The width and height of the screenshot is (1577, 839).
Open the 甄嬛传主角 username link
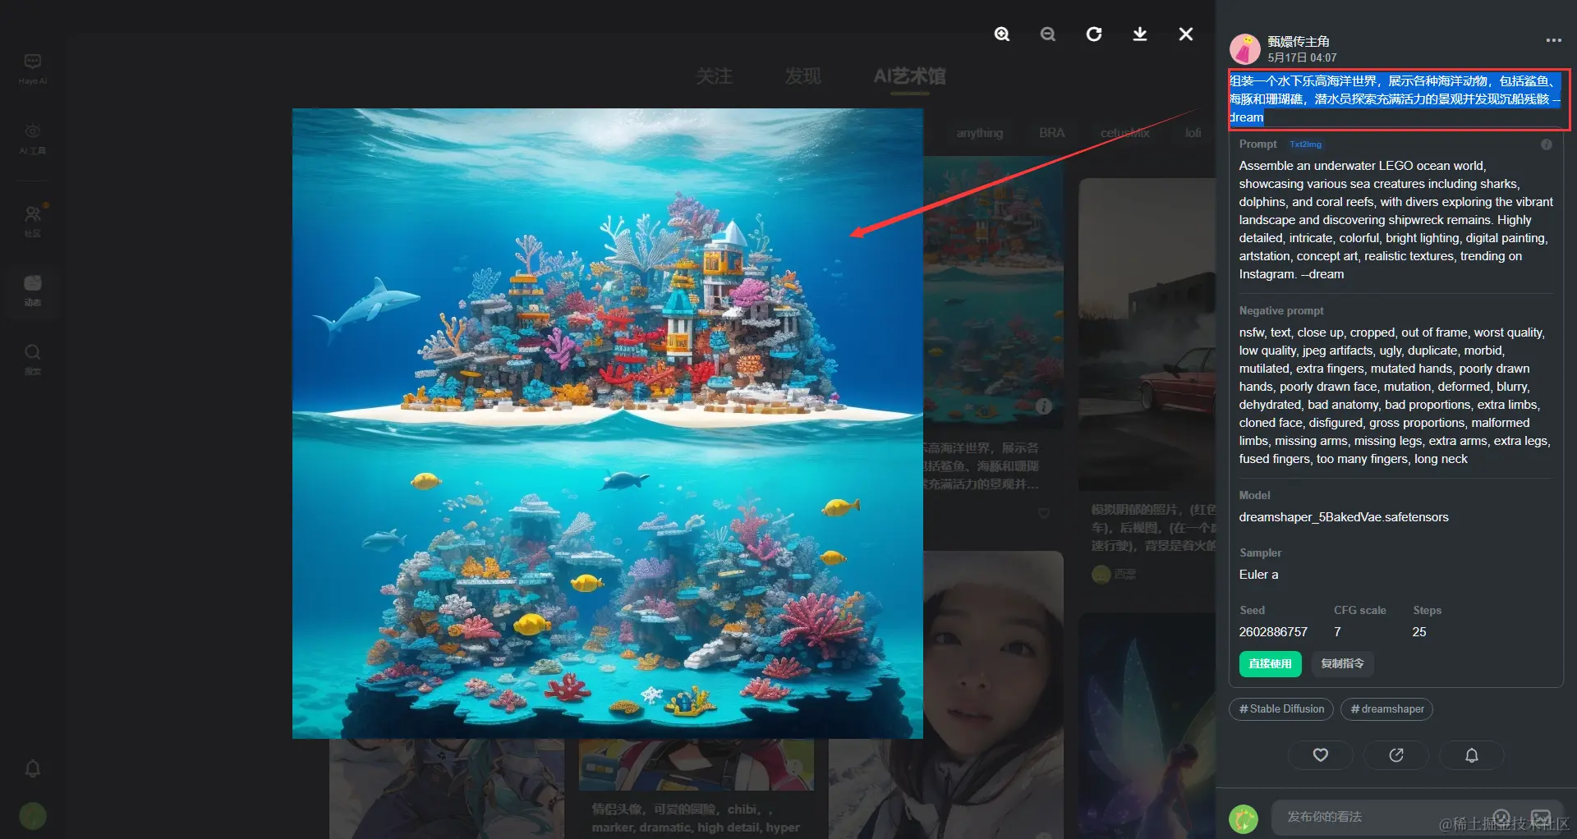[1299, 41]
